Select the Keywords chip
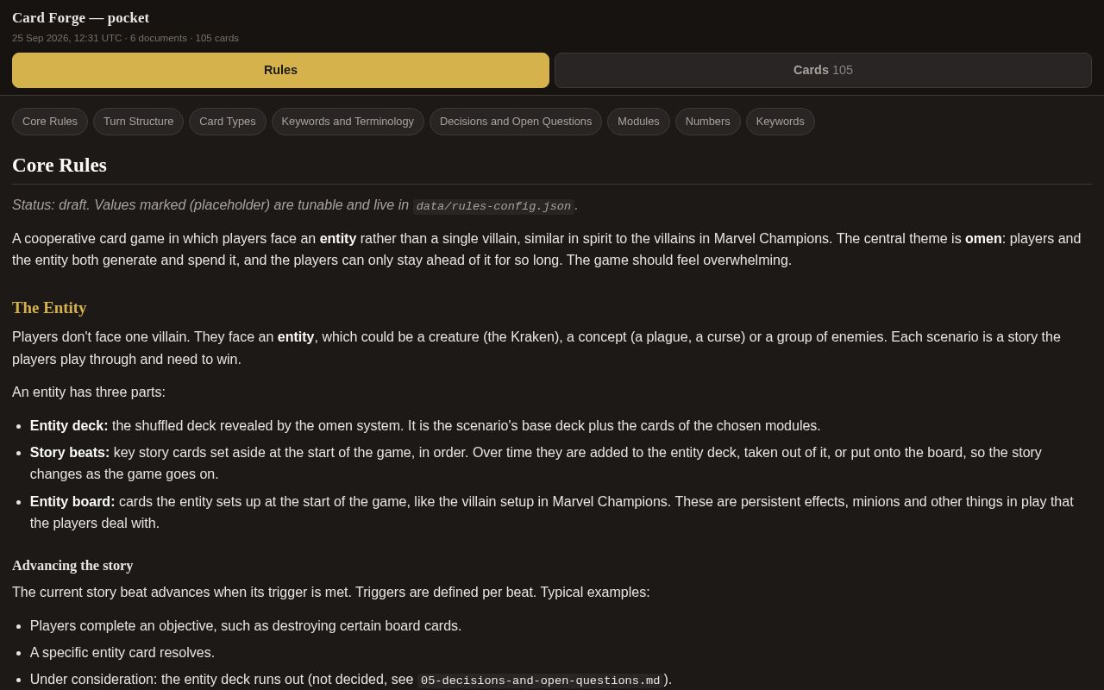The image size is (1104, 690). 781,122
